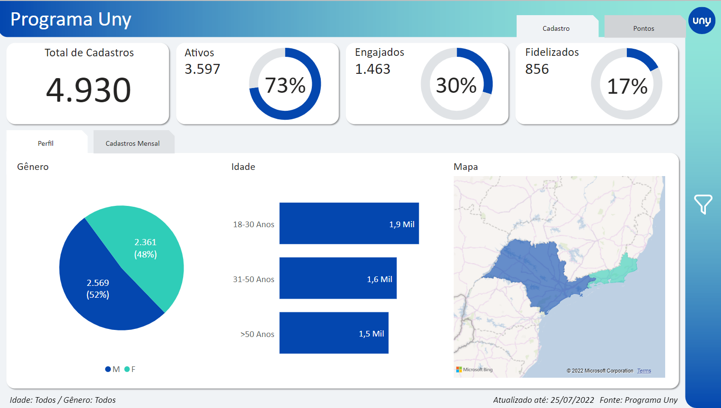Select the 31-50 Anos bar
Image resolution: width=721 pixels, height=408 pixels.
click(x=338, y=278)
